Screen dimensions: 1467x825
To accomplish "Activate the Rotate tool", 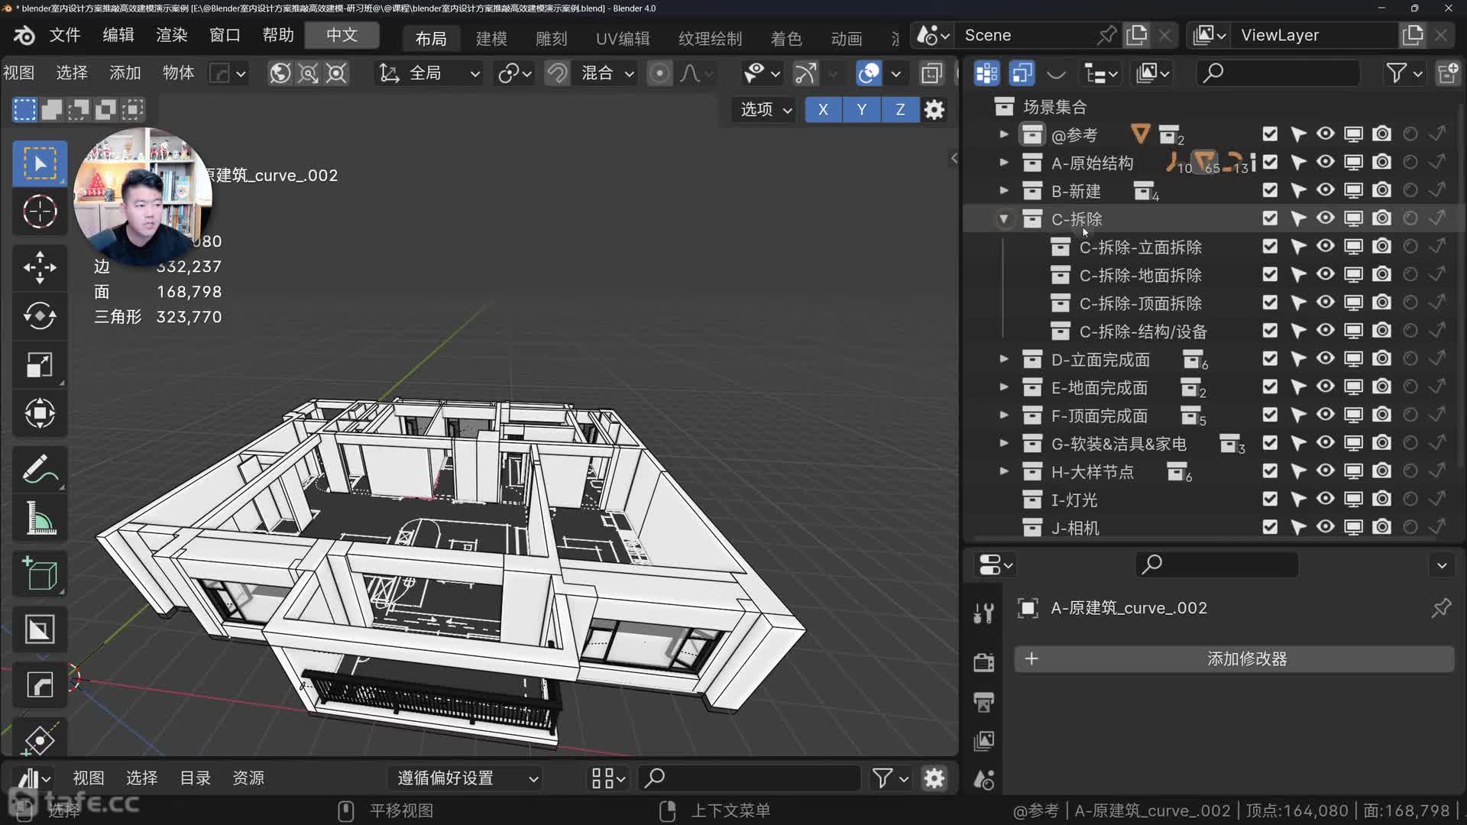I will click(x=40, y=316).
